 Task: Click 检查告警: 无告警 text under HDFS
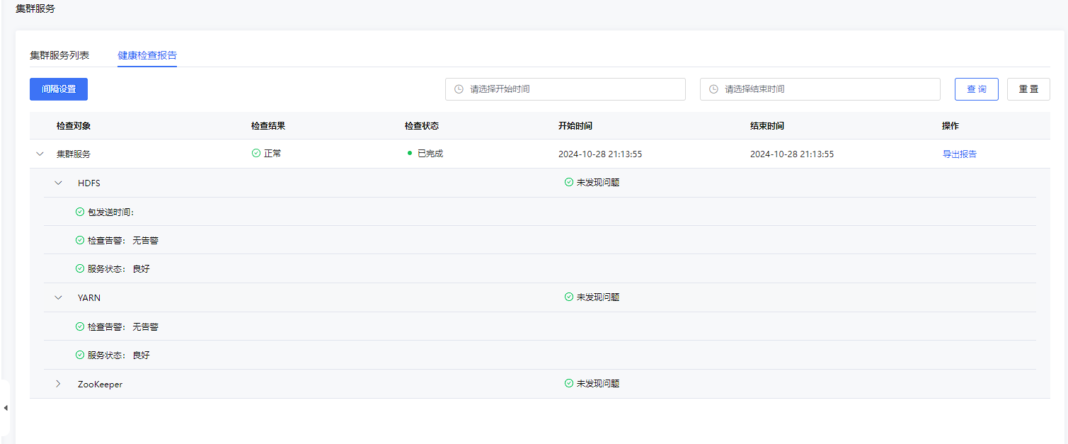tap(123, 240)
